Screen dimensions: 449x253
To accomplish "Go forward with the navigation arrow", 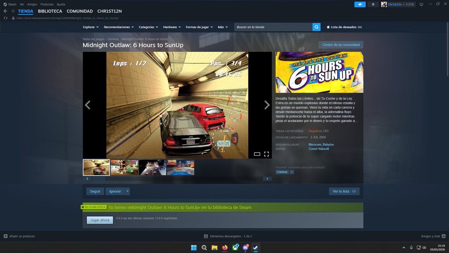I will click(x=13, y=11).
